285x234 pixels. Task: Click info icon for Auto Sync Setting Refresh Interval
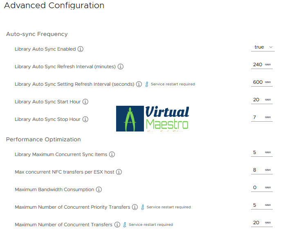pos(139,84)
